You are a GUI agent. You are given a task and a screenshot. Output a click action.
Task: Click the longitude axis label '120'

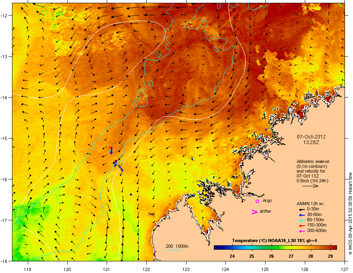pyautogui.click(x=67, y=269)
